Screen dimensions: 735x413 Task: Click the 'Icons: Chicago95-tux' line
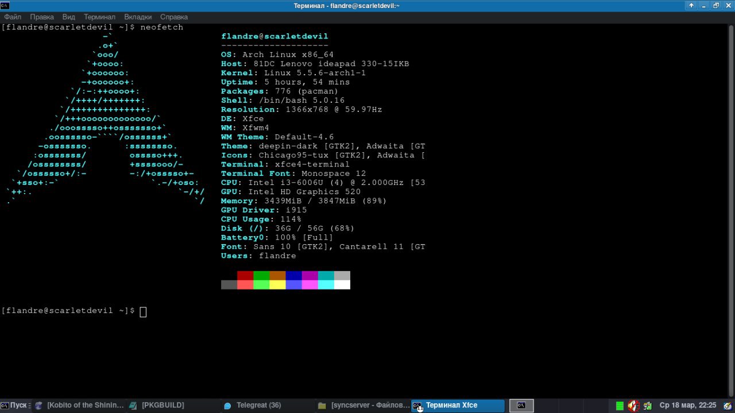tap(323, 156)
